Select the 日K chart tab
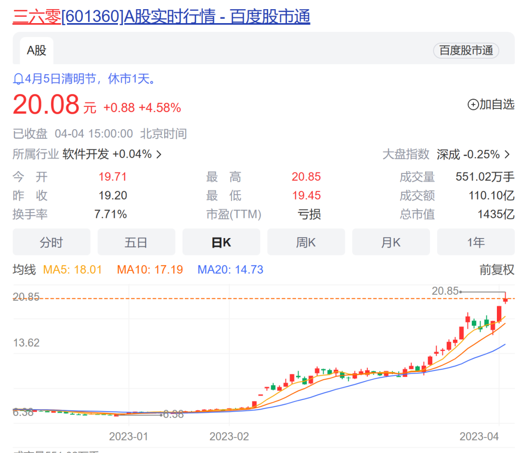 (221, 242)
